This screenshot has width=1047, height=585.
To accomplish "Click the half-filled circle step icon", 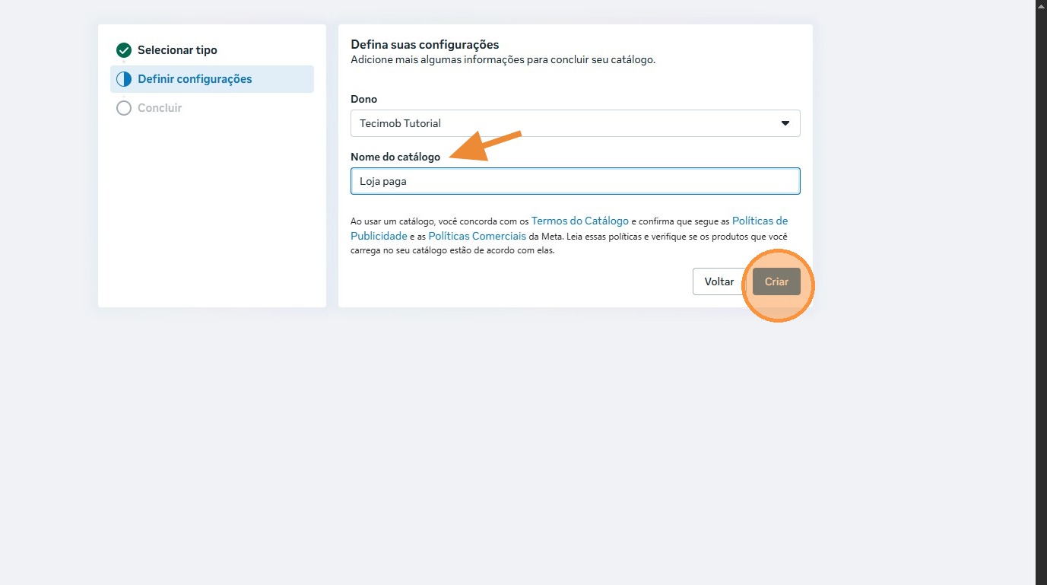I will coord(124,79).
